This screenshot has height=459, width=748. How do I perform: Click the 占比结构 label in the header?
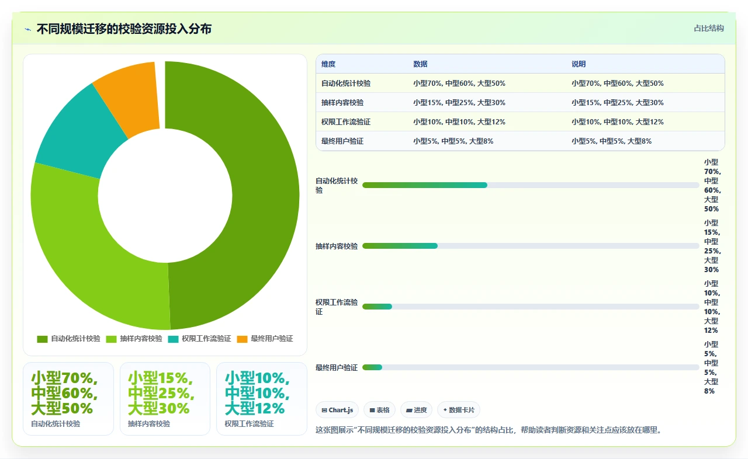(x=708, y=28)
